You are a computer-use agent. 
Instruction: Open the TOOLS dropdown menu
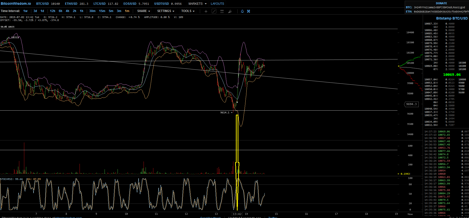point(188,11)
